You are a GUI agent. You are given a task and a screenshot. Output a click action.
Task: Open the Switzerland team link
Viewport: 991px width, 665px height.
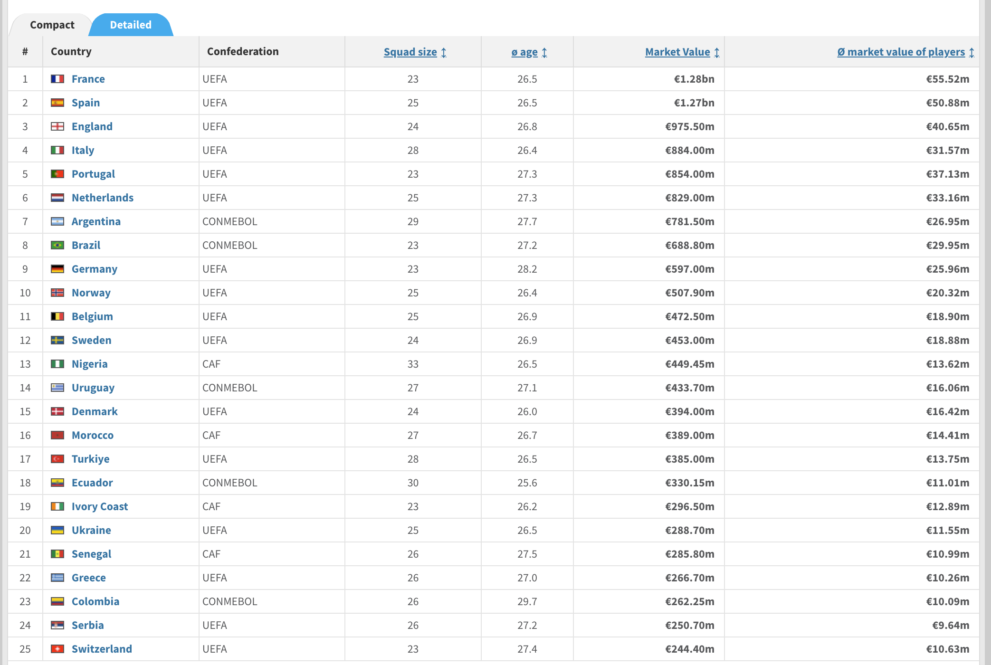(x=102, y=649)
